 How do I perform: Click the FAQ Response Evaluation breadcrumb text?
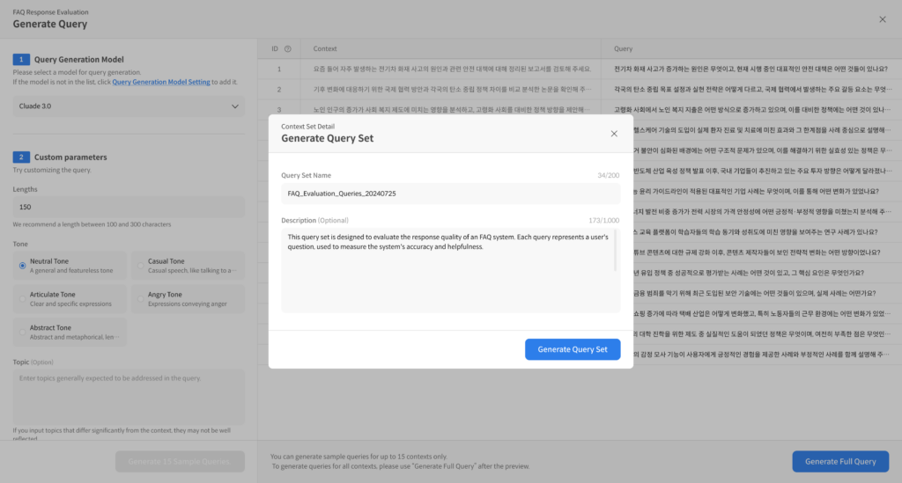(50, 12)
